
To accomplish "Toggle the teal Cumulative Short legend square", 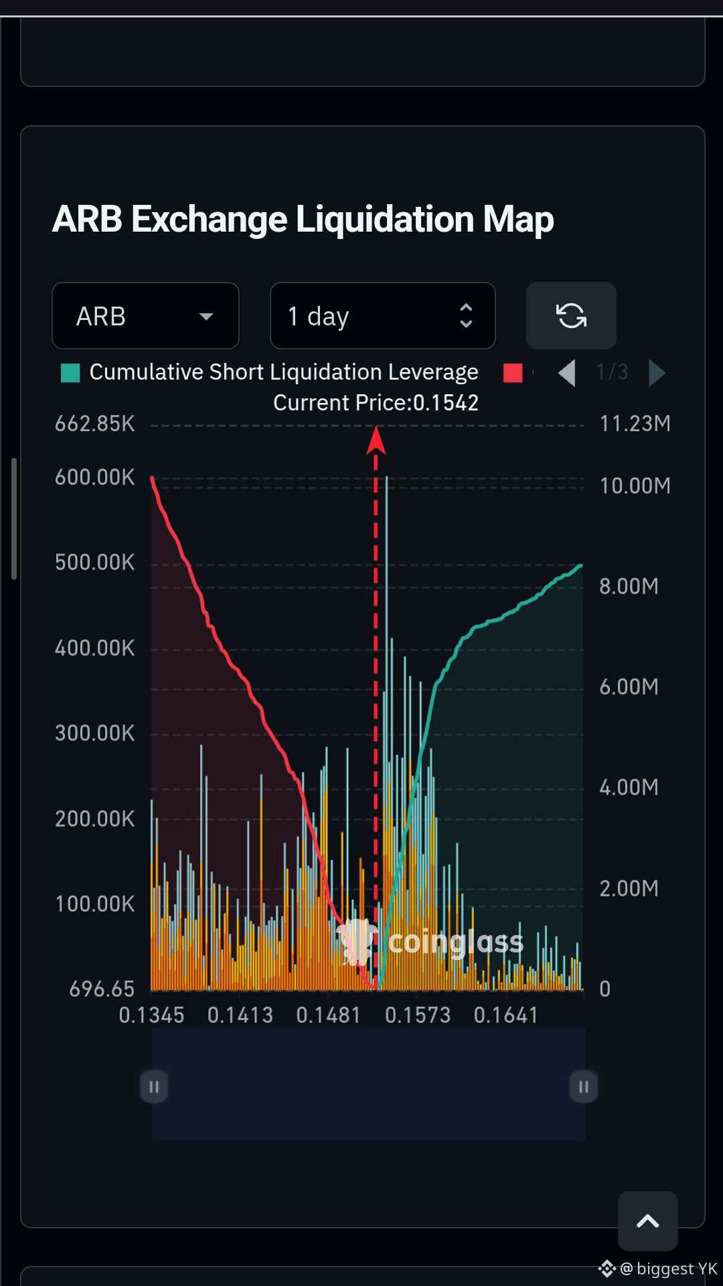I will (x=70, y=373).
